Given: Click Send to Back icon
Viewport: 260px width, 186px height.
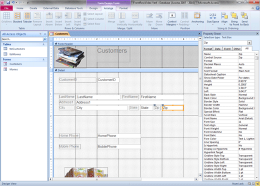Looking at the screenshot, I should [x=244, y=16].
